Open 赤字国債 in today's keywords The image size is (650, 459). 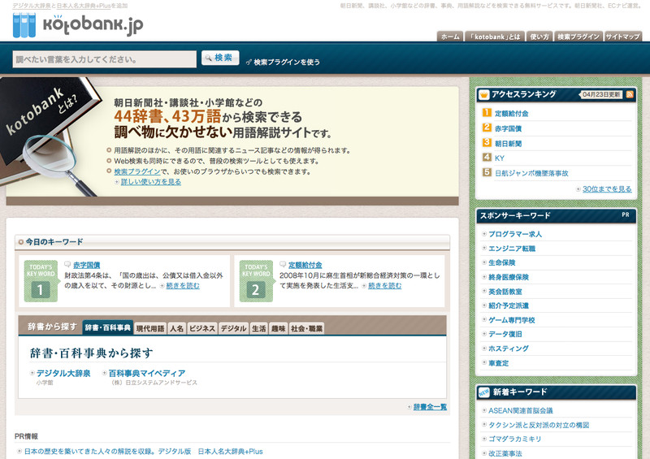tap(87, 265)
